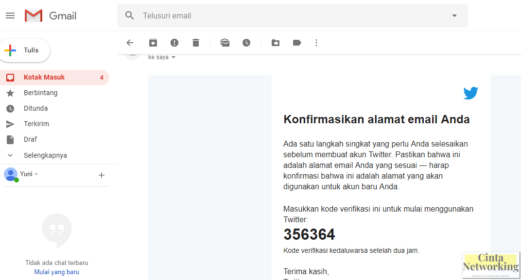The image size is (521, 280).
Task: Click Tidak ada chat terbaru text
Action: (56, 263)
